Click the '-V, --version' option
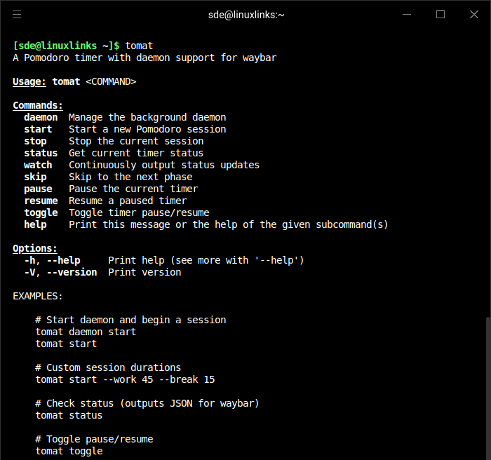The width and height of the screenshot is (491, 460). click(60, 272)
